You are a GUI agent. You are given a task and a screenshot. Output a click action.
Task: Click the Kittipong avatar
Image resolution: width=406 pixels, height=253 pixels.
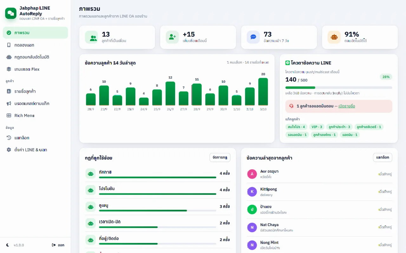pyautogui.click(x=252, y=192)
